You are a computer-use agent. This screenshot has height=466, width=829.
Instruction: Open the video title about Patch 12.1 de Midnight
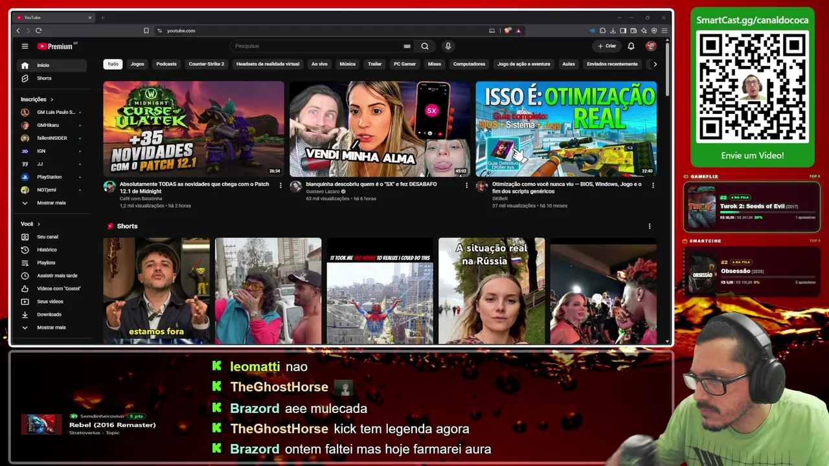coord(194,188)
